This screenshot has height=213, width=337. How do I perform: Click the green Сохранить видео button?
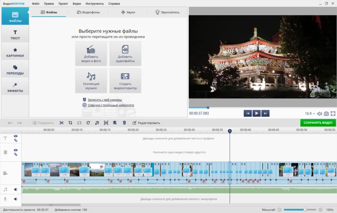[318, 123]
